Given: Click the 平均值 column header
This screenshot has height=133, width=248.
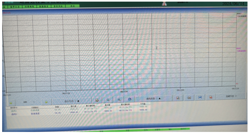Looking at the screenshot, I should (143, 104).
